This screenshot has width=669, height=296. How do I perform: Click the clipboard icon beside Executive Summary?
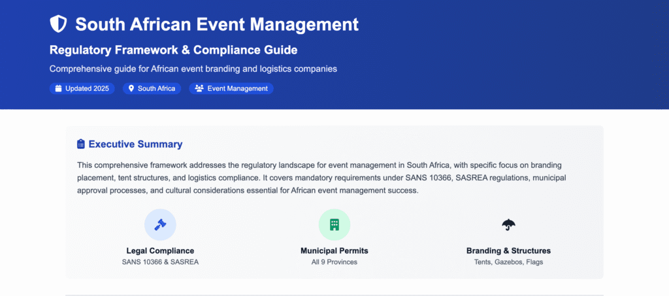coord(81,144)
